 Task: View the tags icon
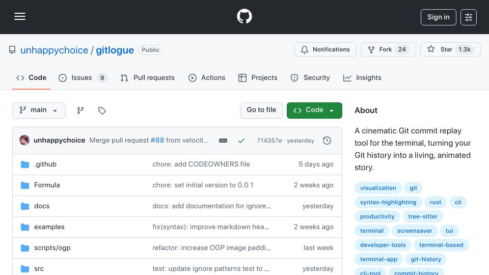tap(102, 111)
